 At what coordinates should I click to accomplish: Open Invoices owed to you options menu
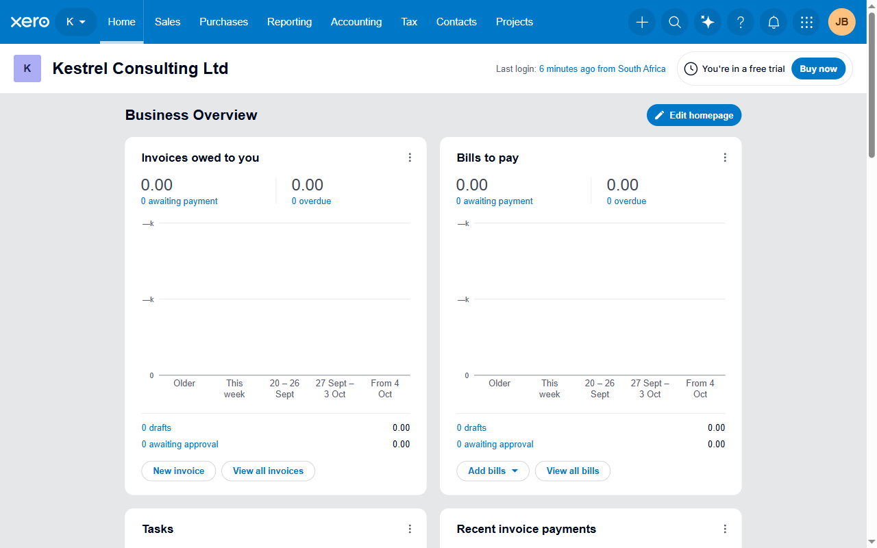410,158
